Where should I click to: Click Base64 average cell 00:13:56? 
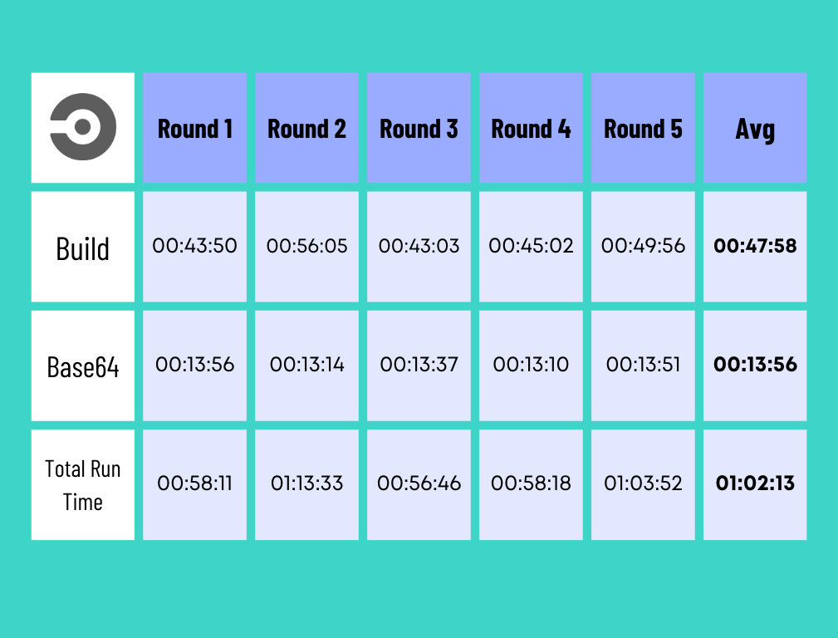coord(755,365)
